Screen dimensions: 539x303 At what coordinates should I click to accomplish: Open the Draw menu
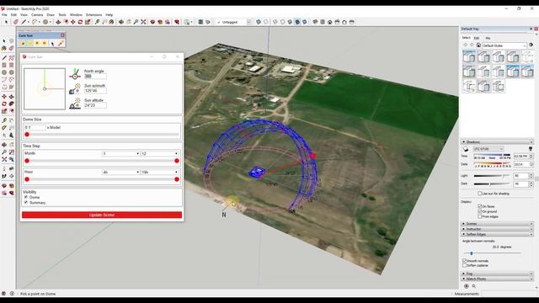(x=51, y=15)
